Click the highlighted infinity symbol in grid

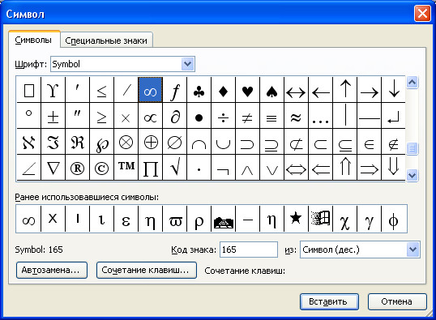151,90
